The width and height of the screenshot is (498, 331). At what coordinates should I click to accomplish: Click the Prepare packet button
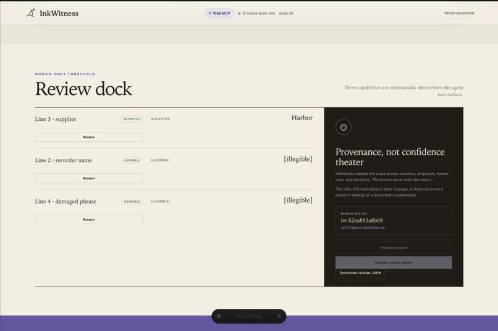pos(394,248)
